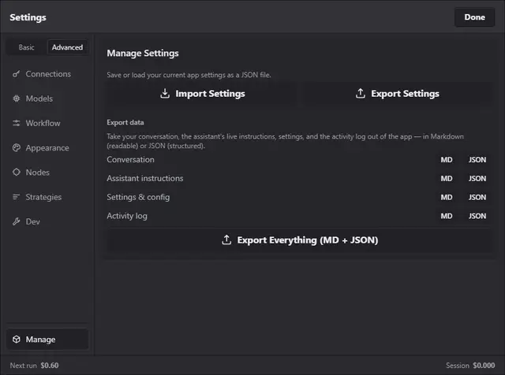Click the upload icon beside Export Everything
Screen dimensions: 505x375
[226, 239]
